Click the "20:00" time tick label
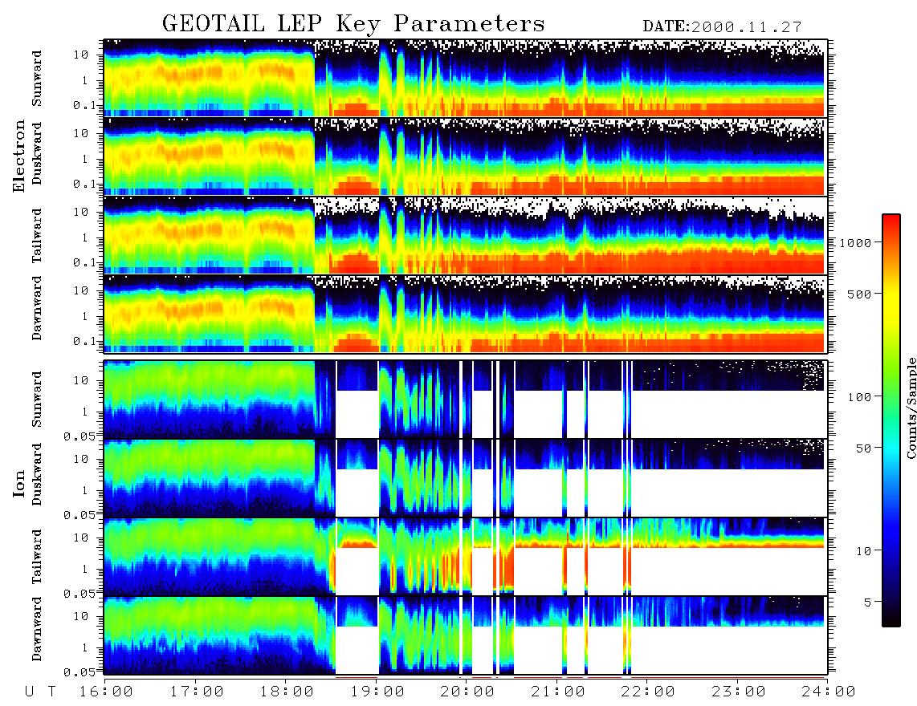 click(x=467, y=692)
